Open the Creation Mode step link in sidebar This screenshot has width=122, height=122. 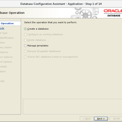coord(2,28)
